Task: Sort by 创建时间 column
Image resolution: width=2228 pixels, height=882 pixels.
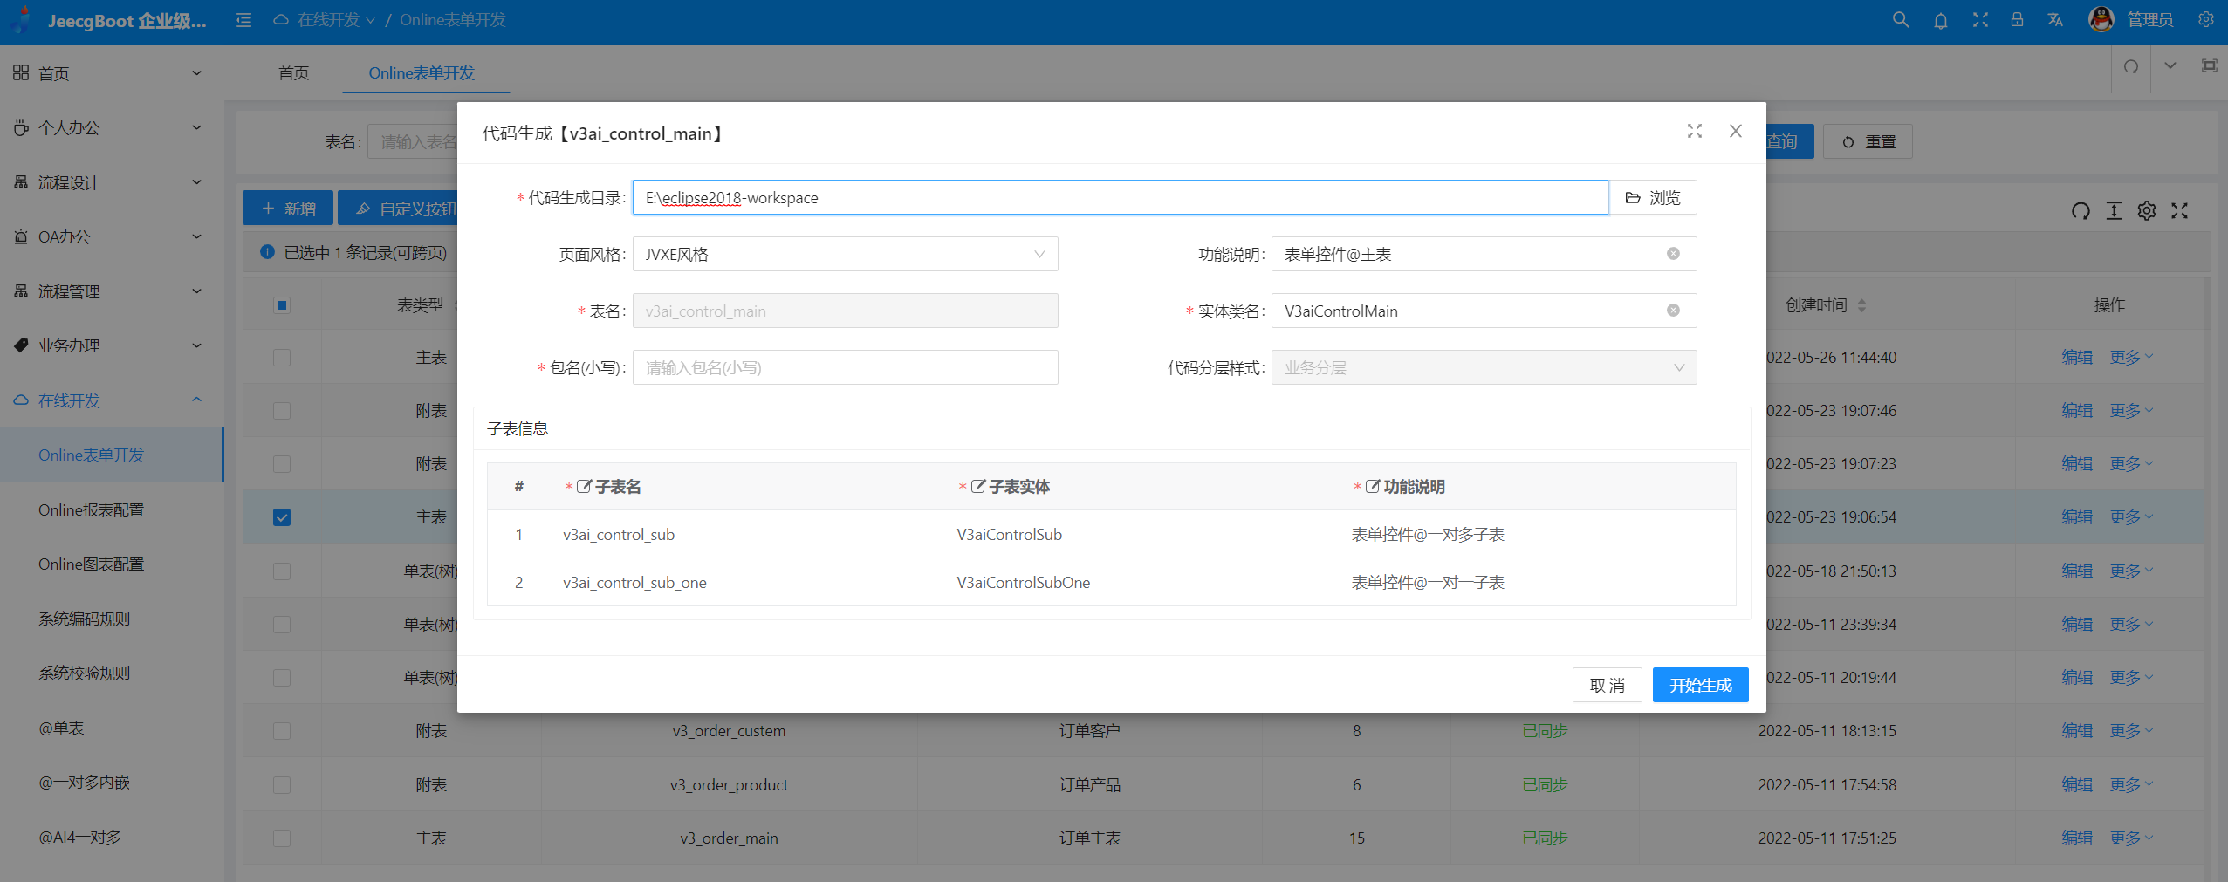Action: click(x=1861, y=305)
